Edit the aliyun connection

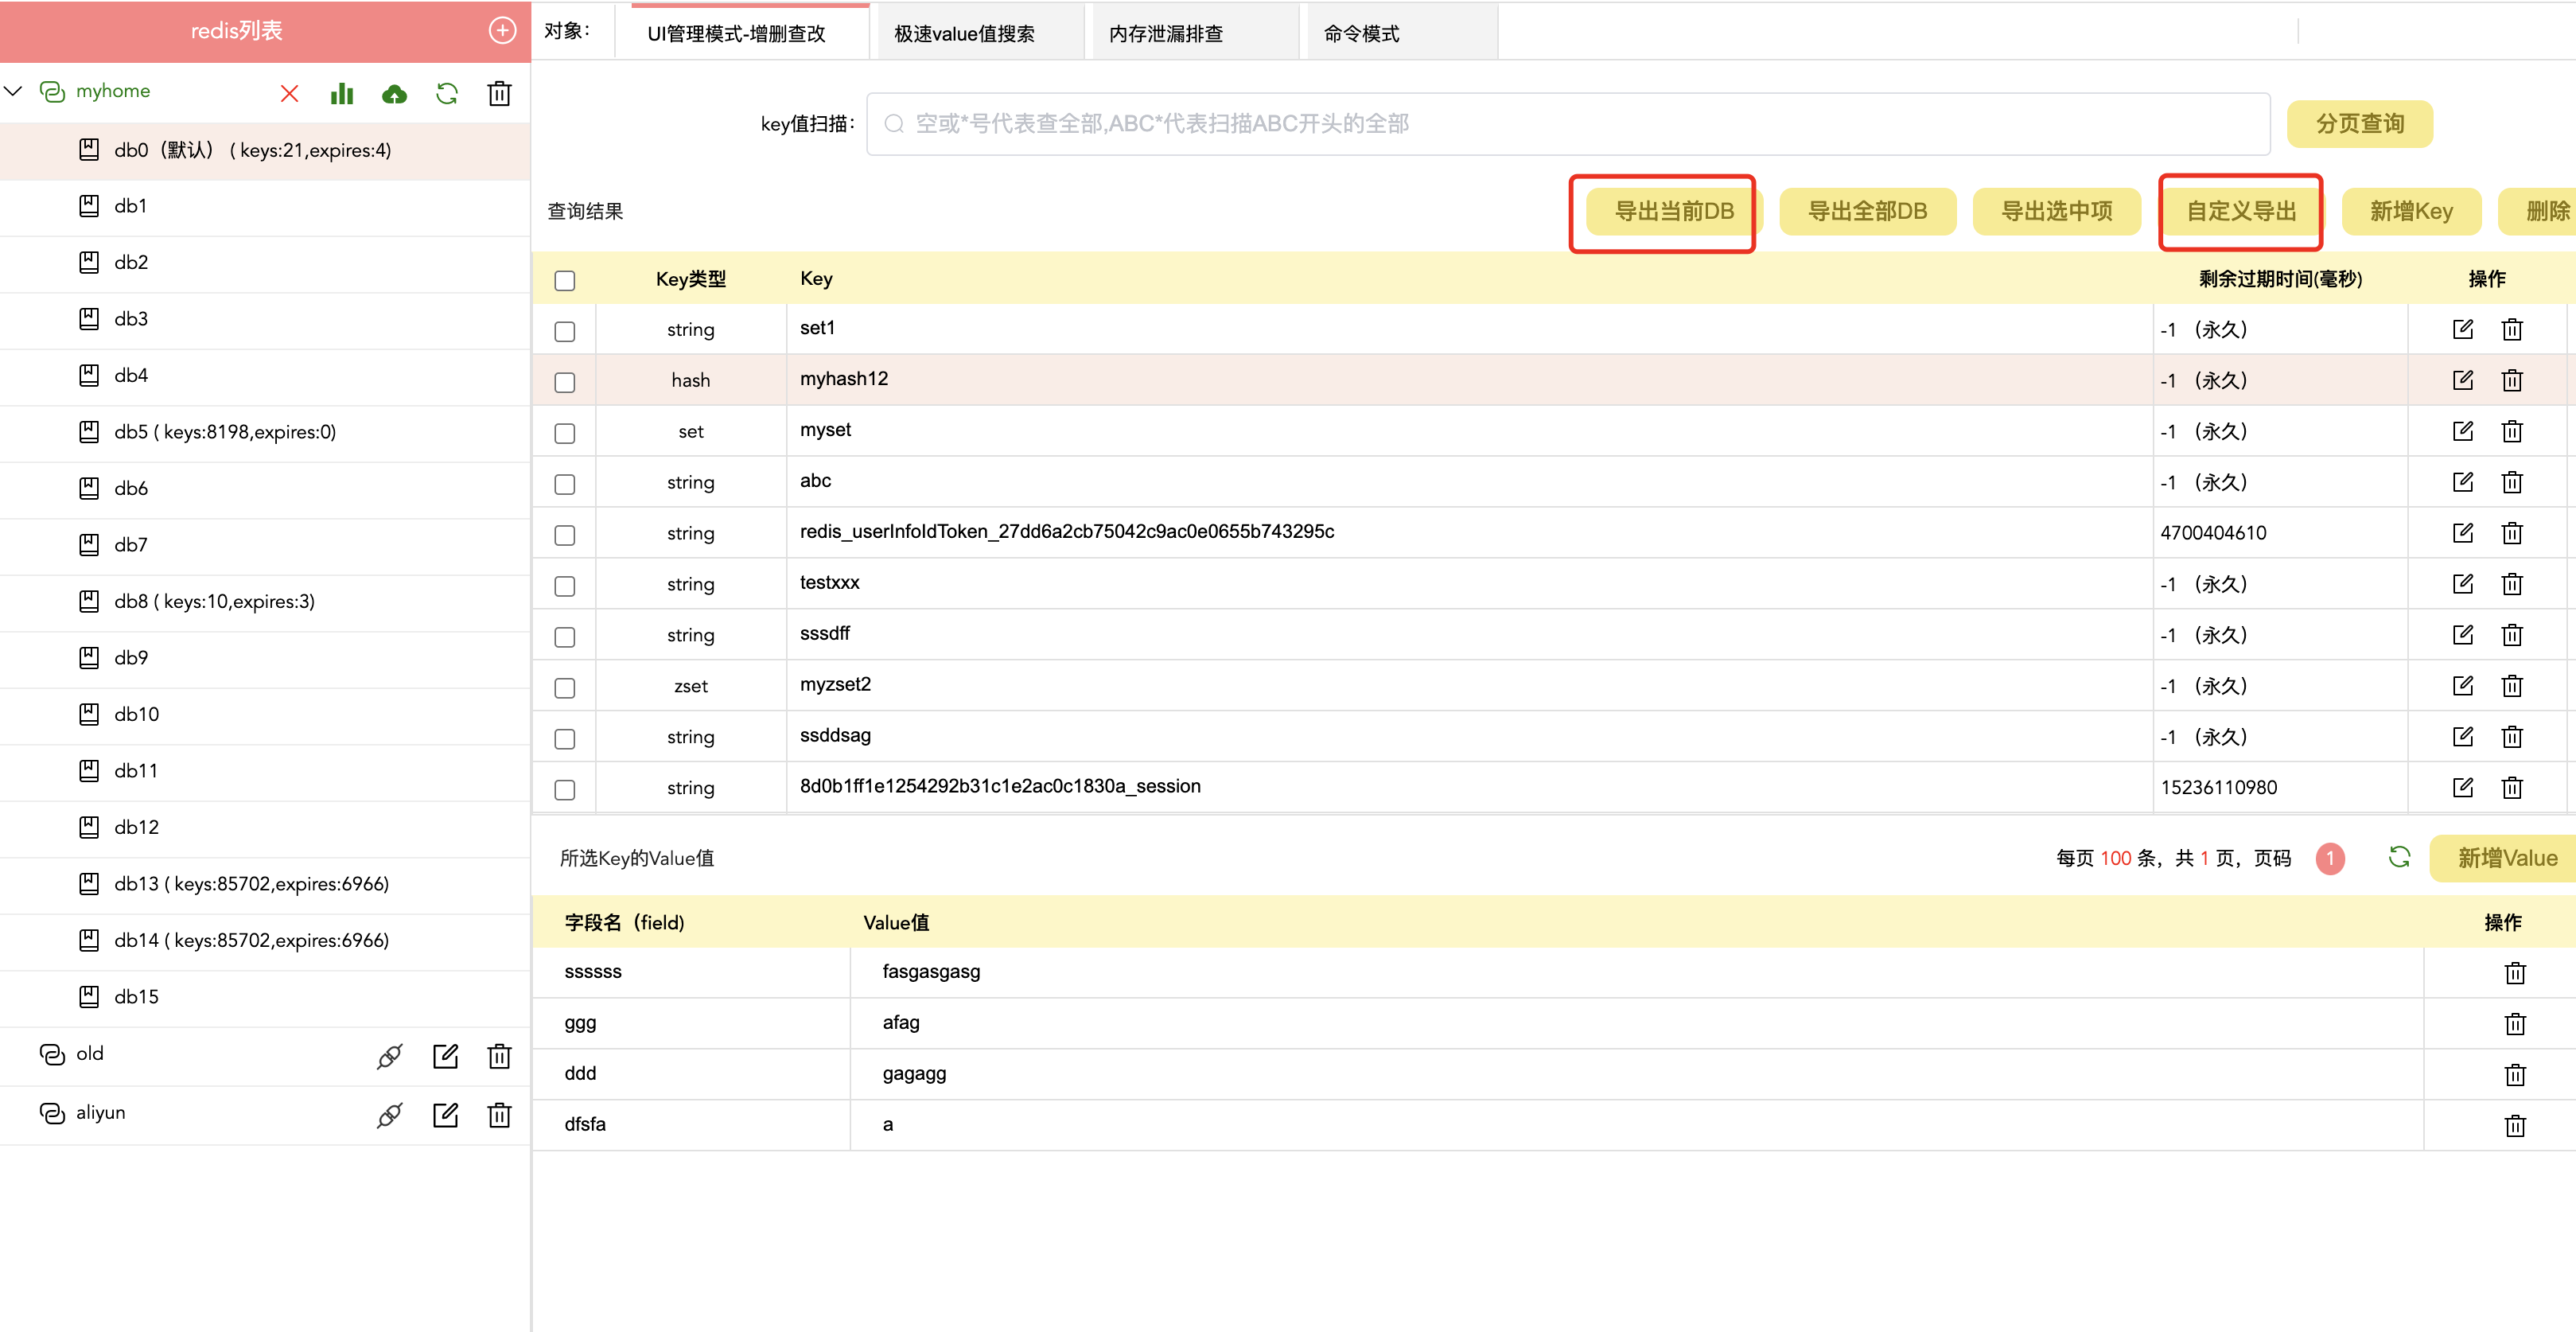pos(445,1115)
